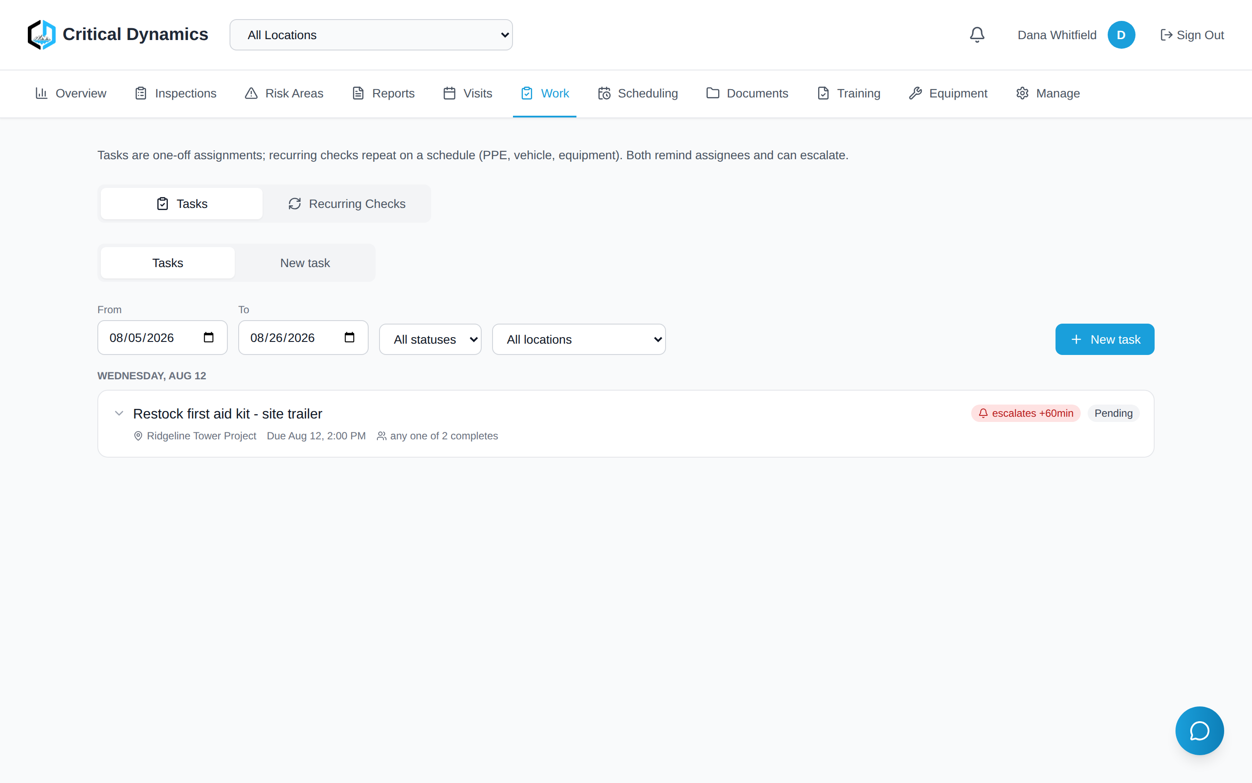Viewport: 1252px width, 783px height.
Task: Go to the Visits tab
Action: [x=468, y=93]
